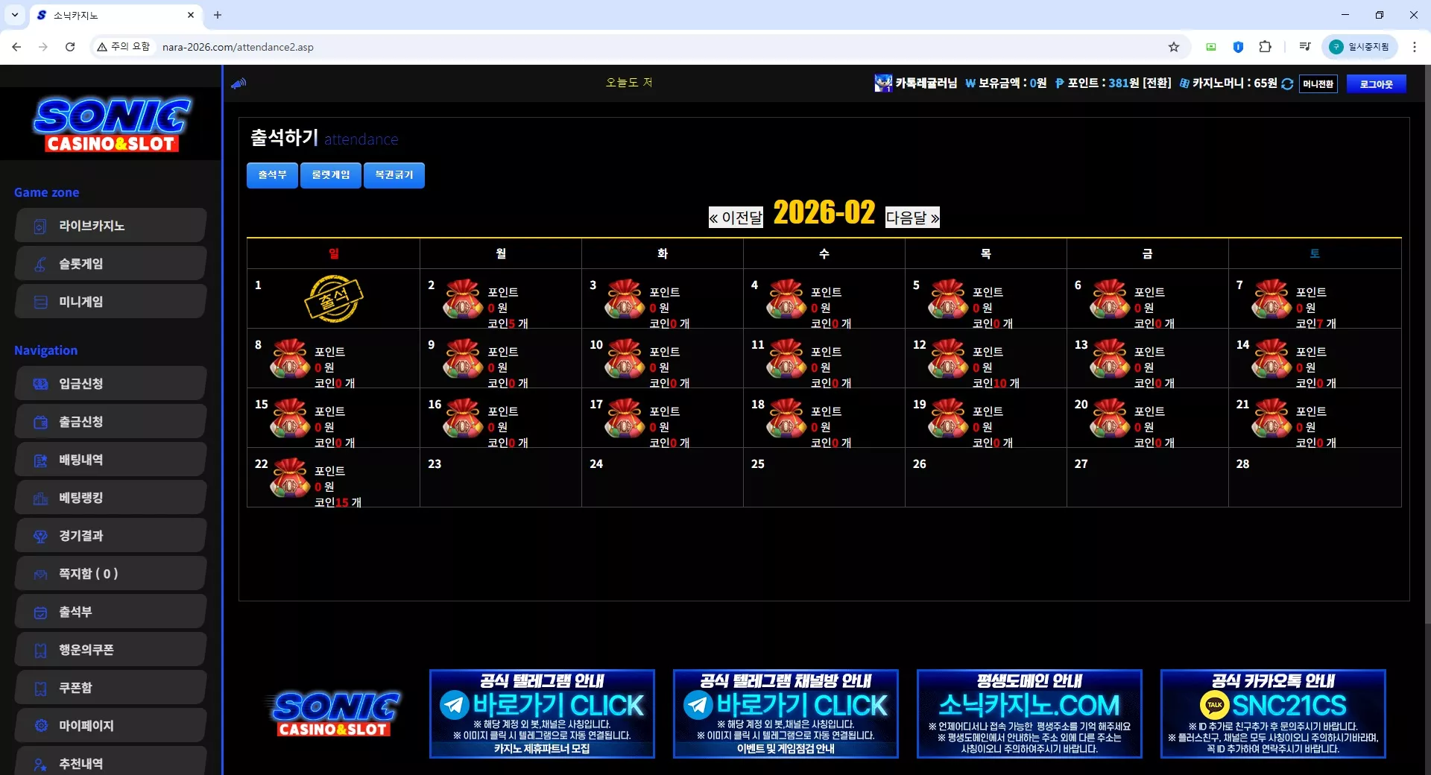1431x775 pixels.
Task: Click the lucky bag icon on day 22
Action: [290, 477]
